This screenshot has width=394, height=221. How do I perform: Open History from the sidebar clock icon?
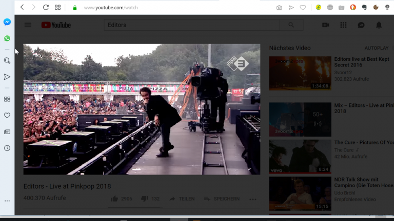point(7,148)
